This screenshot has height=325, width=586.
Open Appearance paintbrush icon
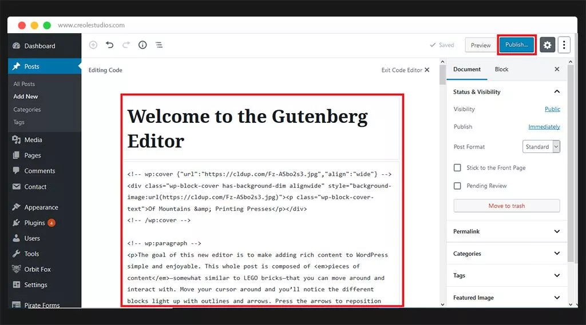(16, 207)
